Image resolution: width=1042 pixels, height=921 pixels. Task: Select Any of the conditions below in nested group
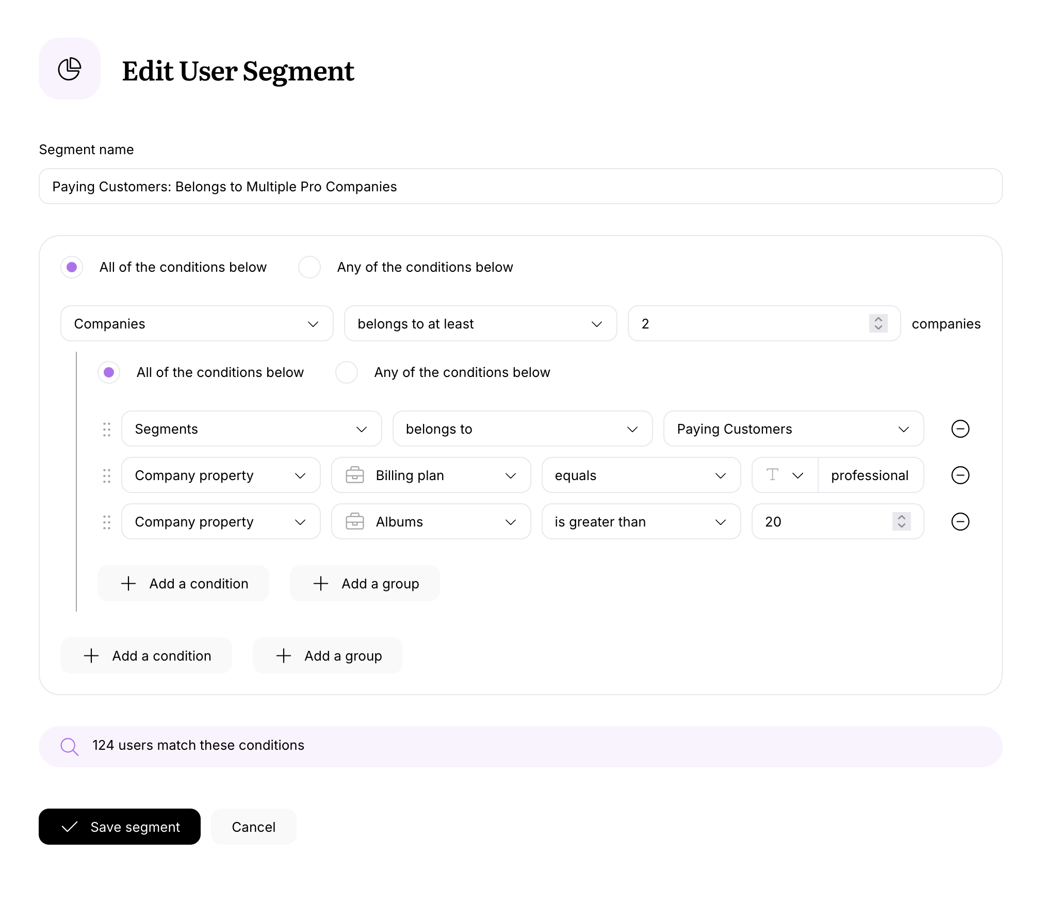(346, 372)
